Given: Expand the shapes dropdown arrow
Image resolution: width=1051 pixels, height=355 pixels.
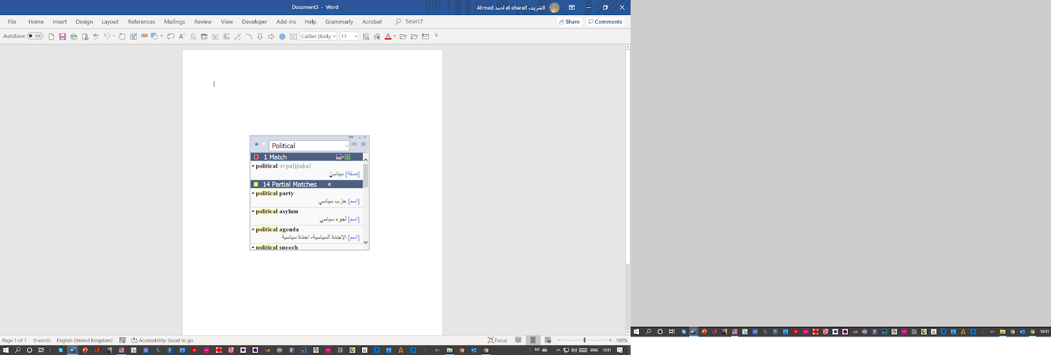Looking at the screenshot, I should [x=162, y=37].
